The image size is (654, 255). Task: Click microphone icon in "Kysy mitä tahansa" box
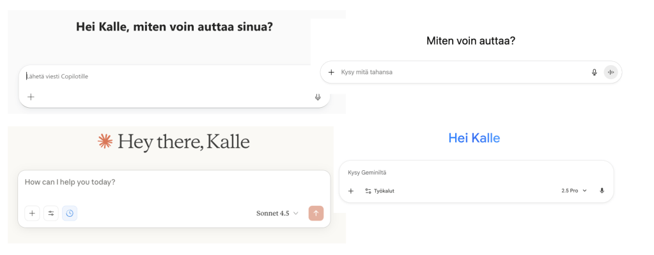(595, 73)
